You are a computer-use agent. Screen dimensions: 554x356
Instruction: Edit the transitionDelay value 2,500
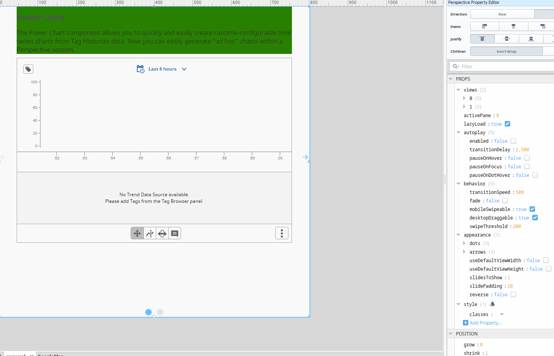click(522, 149)
